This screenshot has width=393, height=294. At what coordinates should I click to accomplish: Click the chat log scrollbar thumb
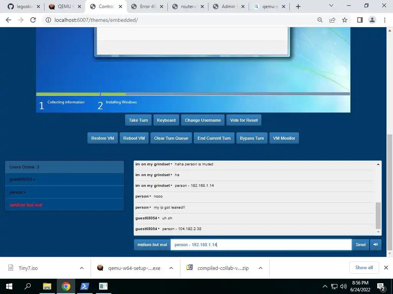[x=378, y=216]
